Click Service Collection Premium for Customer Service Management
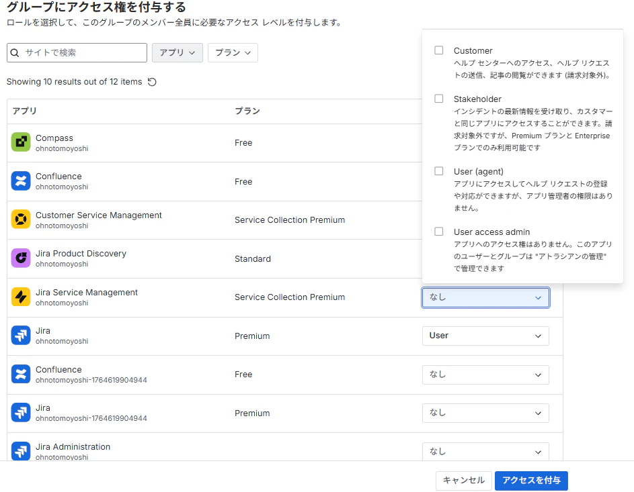Viewport: 634px width, 492px height. (290, 220)
